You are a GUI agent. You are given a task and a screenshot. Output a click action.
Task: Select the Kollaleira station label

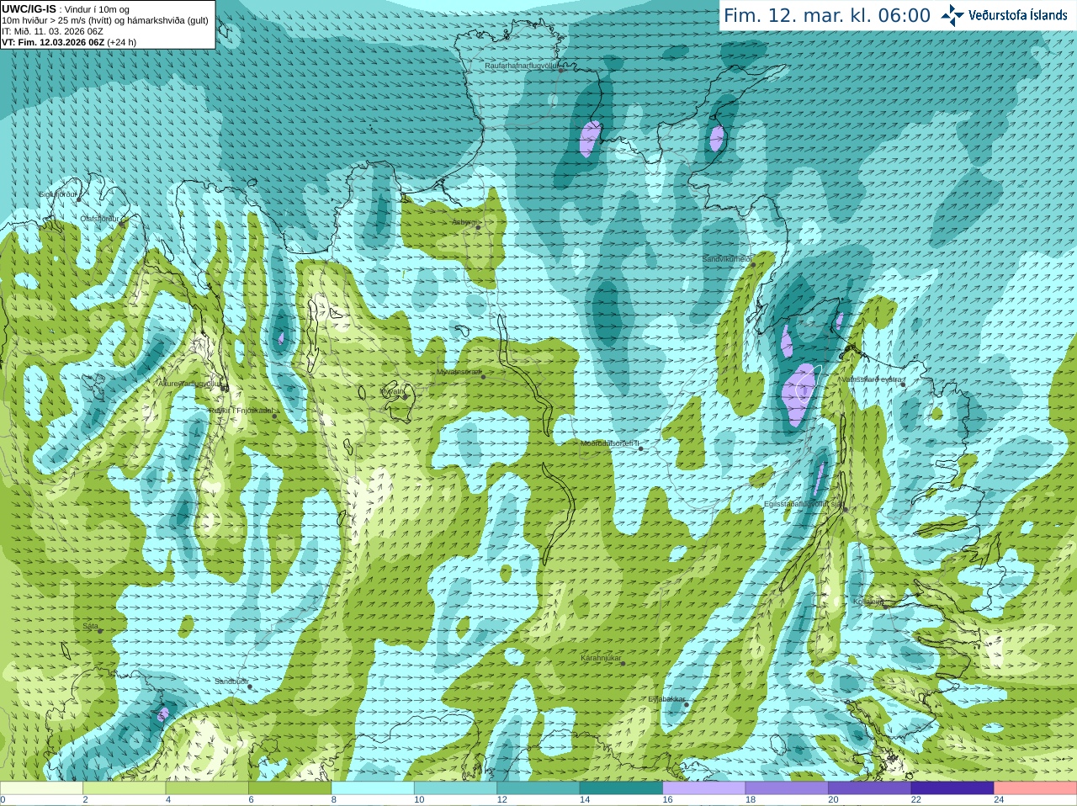(868, 602)
